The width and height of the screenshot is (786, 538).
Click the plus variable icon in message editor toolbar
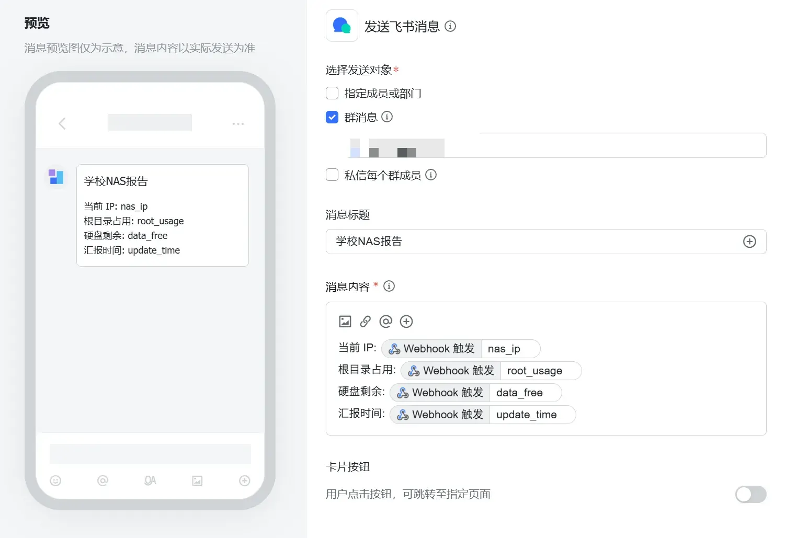[406, 322]
